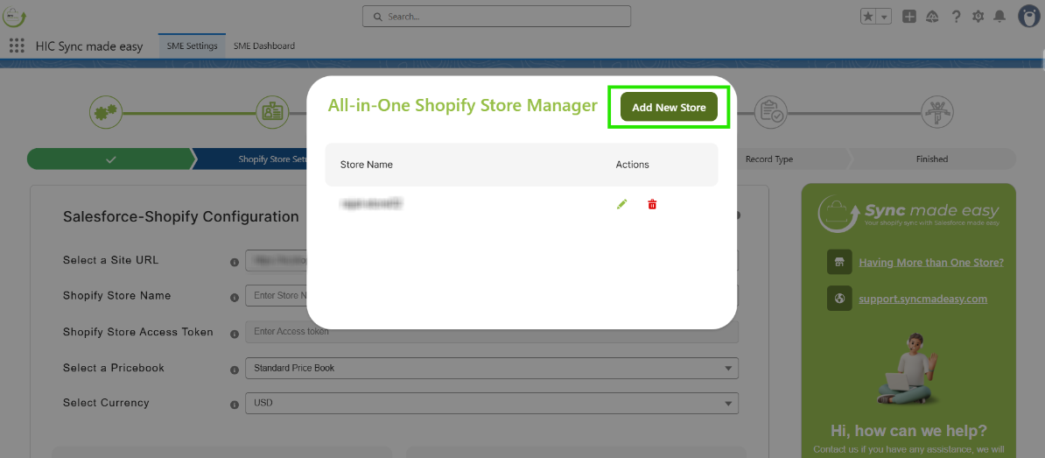
Task: Open the Select a Site URL dropdown
Action: (x=492, y=260)
